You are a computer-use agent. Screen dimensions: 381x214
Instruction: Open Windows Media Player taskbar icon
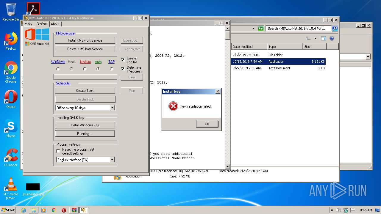(44, 210)
